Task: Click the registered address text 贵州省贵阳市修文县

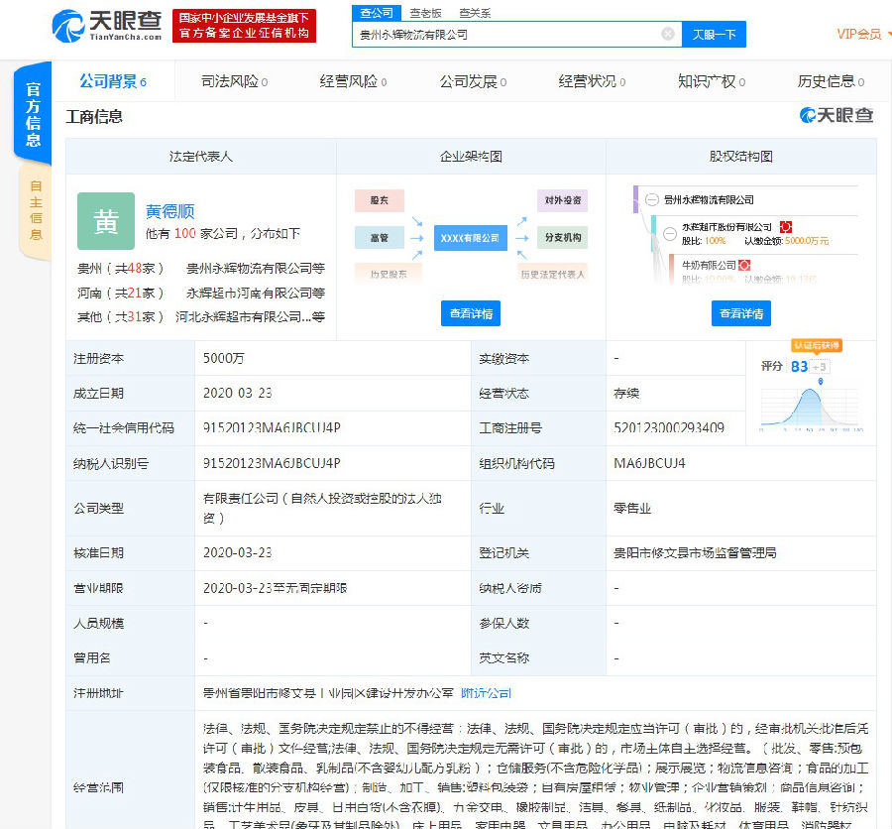Action: [x=328, y=693]
